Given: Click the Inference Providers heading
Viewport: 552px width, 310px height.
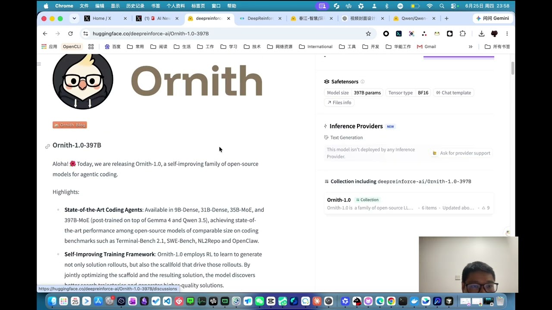Looking at the screenshot, I should point(356,126).
